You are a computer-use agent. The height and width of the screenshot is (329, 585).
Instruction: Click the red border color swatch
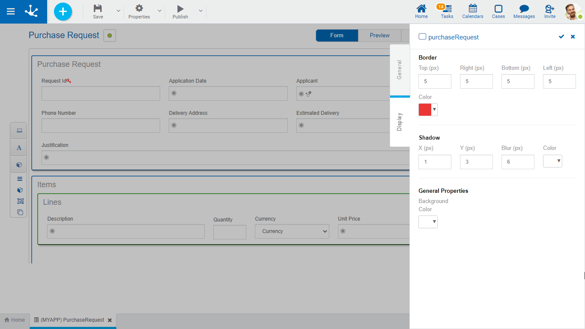(425, 110)
